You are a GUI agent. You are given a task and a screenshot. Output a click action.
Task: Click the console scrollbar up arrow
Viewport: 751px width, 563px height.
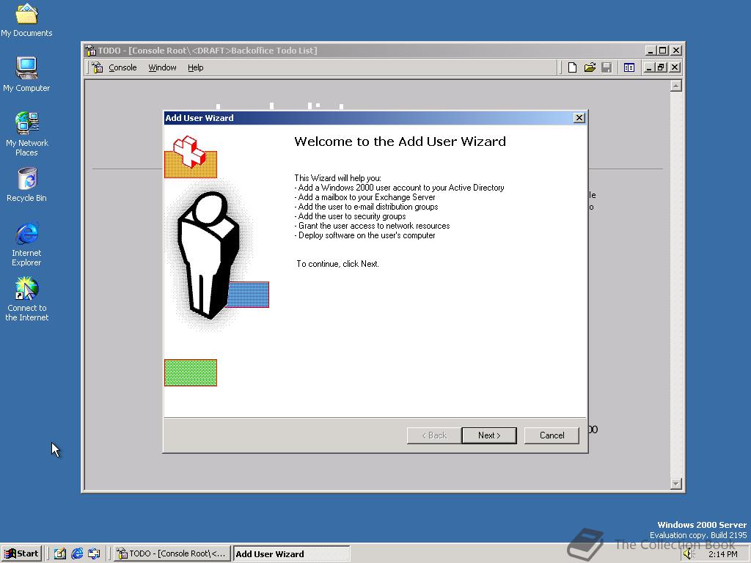[675, 86]
